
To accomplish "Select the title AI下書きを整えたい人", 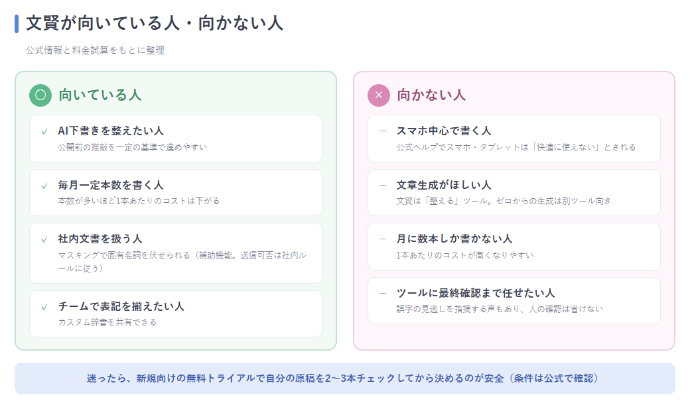I will 111,131.
